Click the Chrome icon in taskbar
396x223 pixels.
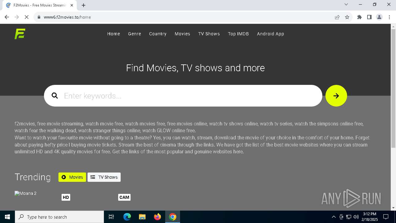pos(173,217)
